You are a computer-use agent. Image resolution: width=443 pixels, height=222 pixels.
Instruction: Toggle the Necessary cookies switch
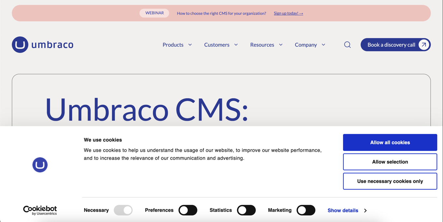pyautogui.click(x=123, y=210)
